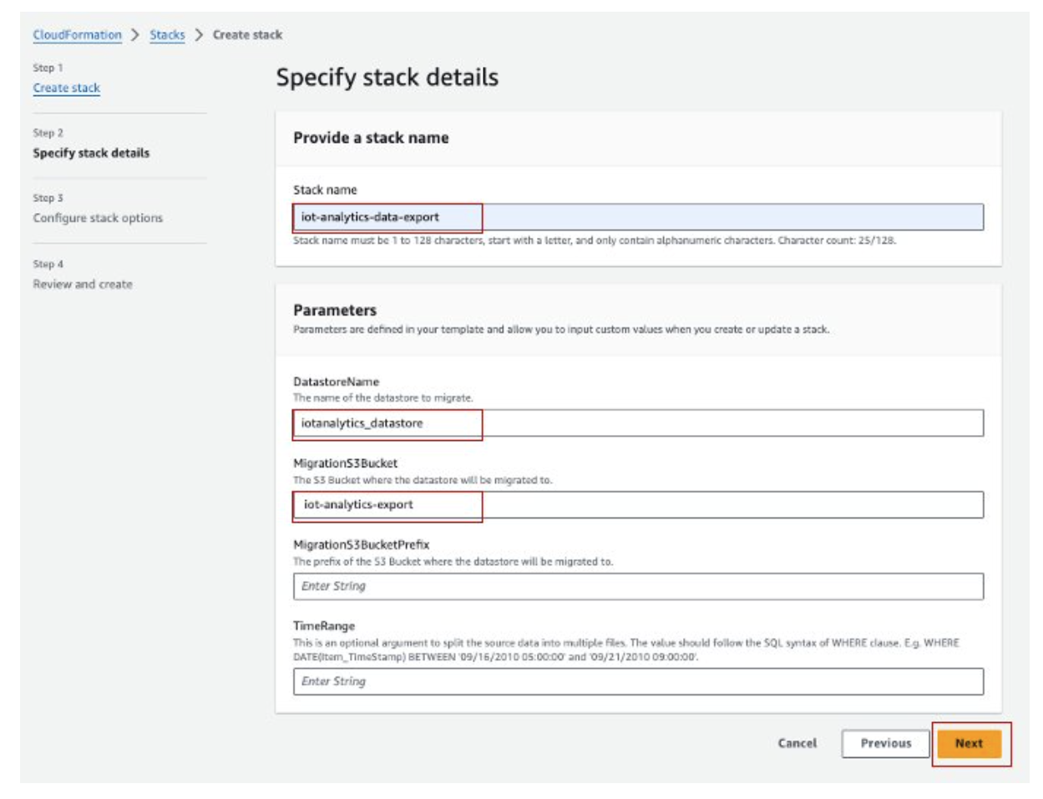The height and width of the screenshot is (799, 1043).
Task: Click the chevron after Stacks breadcrumb
Action: coord(199,35)
